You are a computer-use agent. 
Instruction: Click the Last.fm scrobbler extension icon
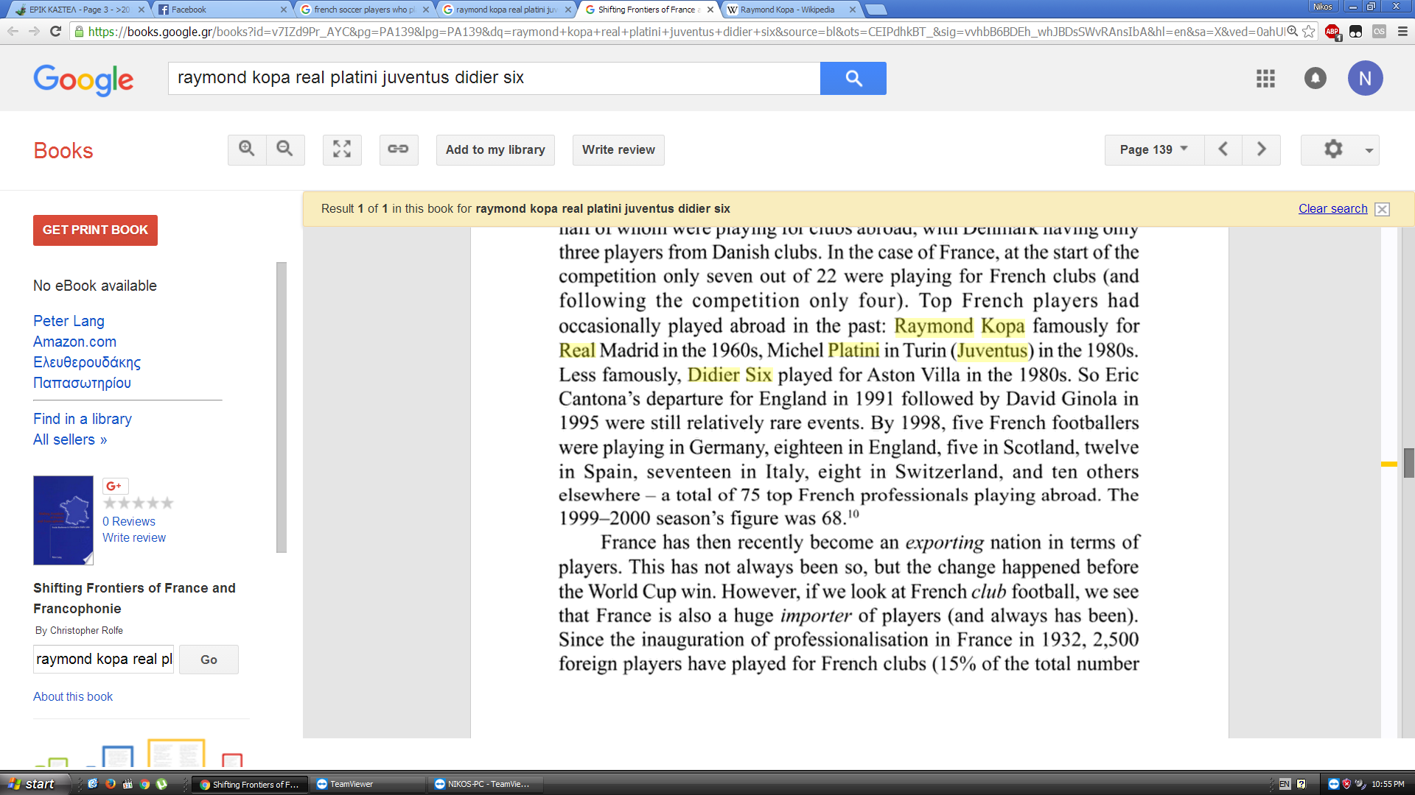click(1380, 32)
